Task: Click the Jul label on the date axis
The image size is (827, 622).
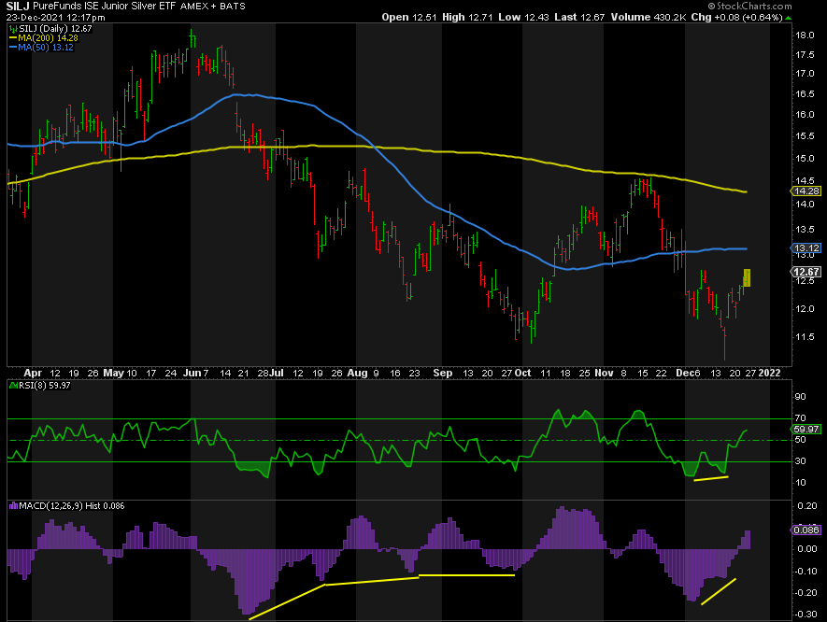Action: click(x=277, y=374)
